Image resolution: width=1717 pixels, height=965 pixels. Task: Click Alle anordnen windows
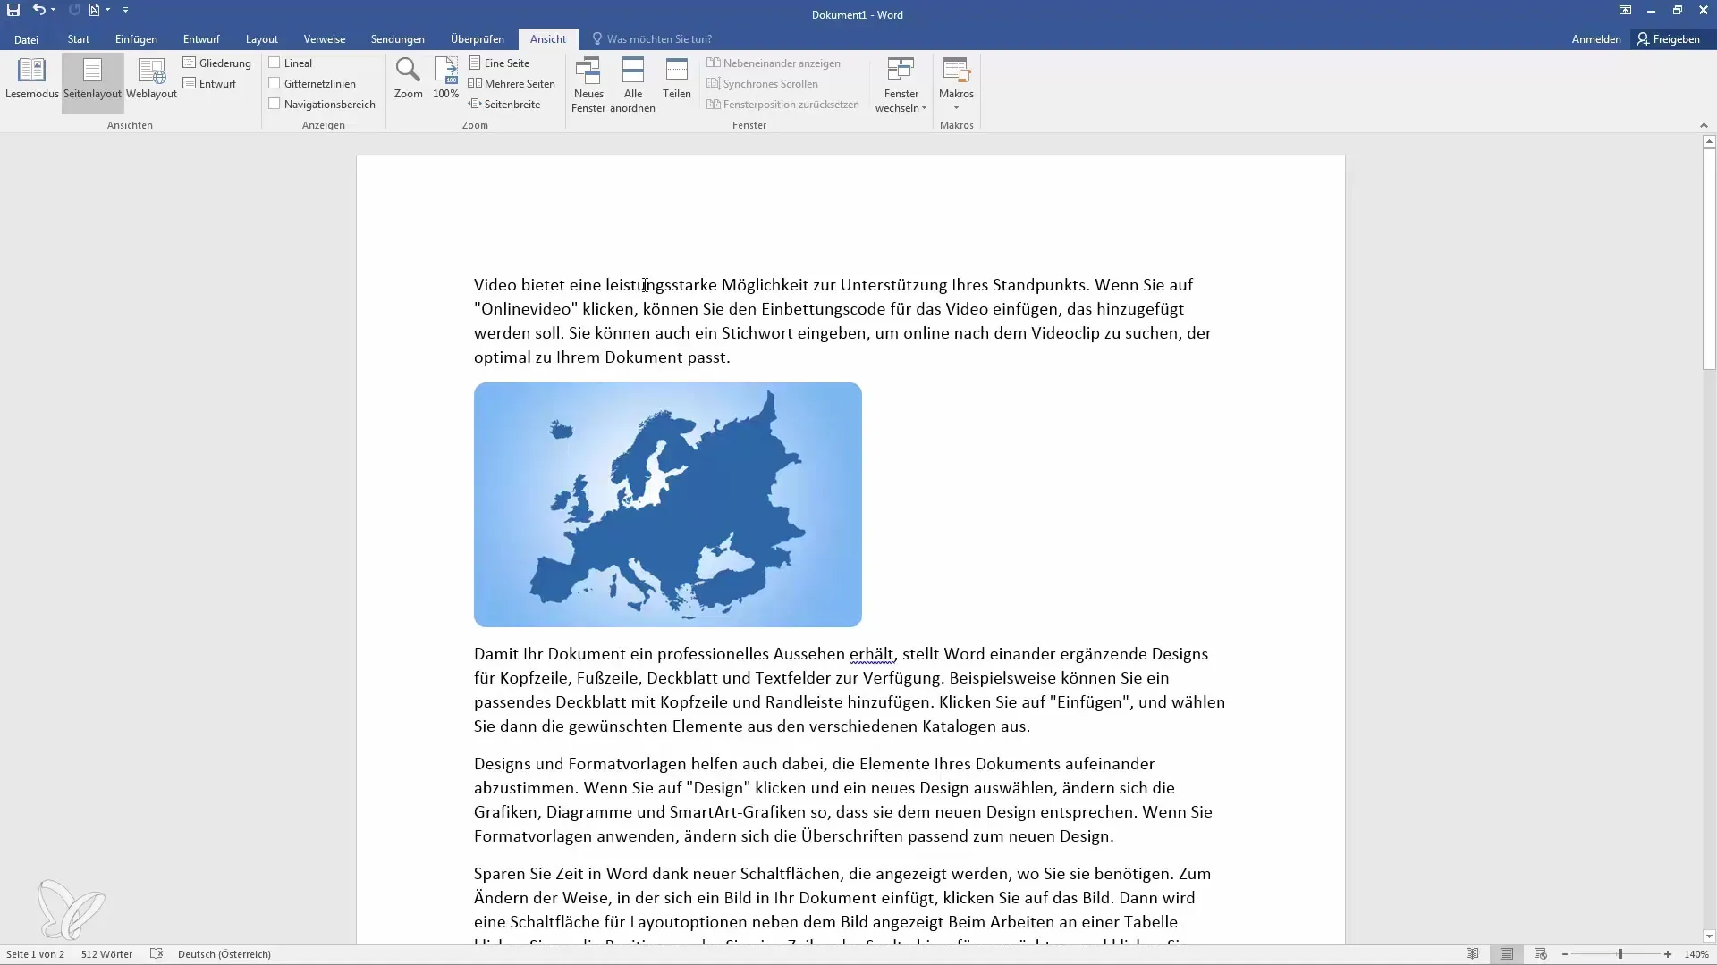[632, 85]
